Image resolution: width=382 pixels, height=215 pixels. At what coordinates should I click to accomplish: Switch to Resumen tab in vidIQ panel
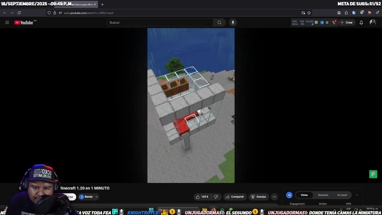point(323,195)
